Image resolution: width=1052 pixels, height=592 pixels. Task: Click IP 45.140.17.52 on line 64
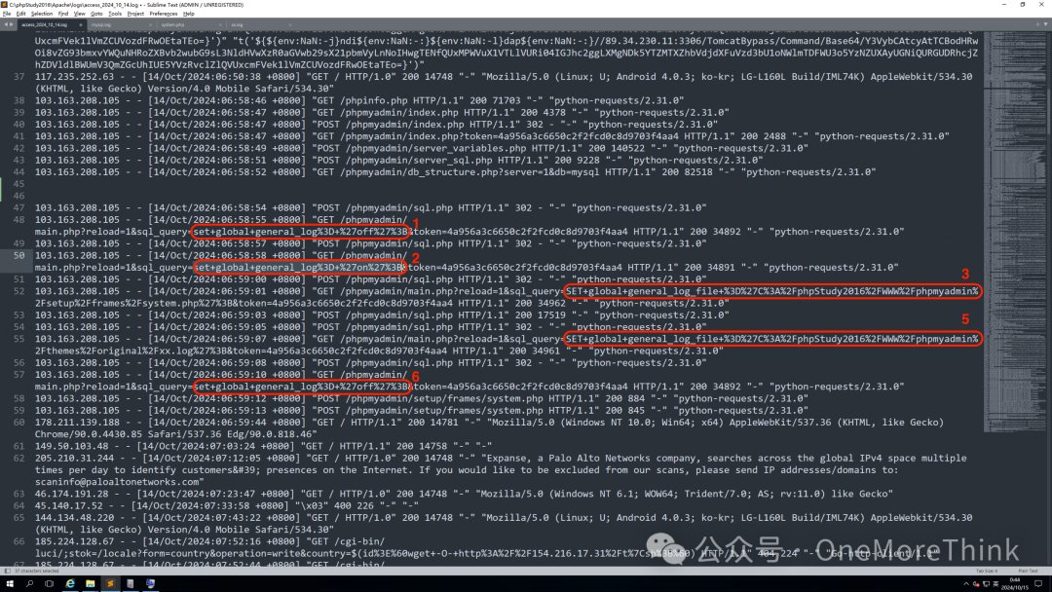[x=69, y=505]
